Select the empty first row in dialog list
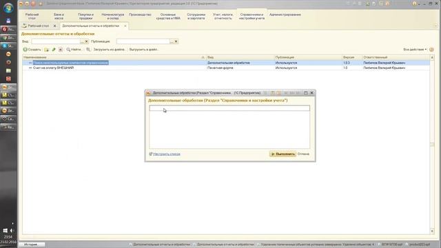Screen dimensions: 441x248 229,108
